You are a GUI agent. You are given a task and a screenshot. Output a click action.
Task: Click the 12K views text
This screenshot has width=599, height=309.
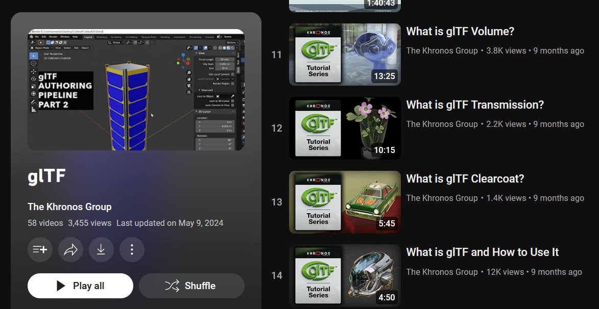coord(505,272)
